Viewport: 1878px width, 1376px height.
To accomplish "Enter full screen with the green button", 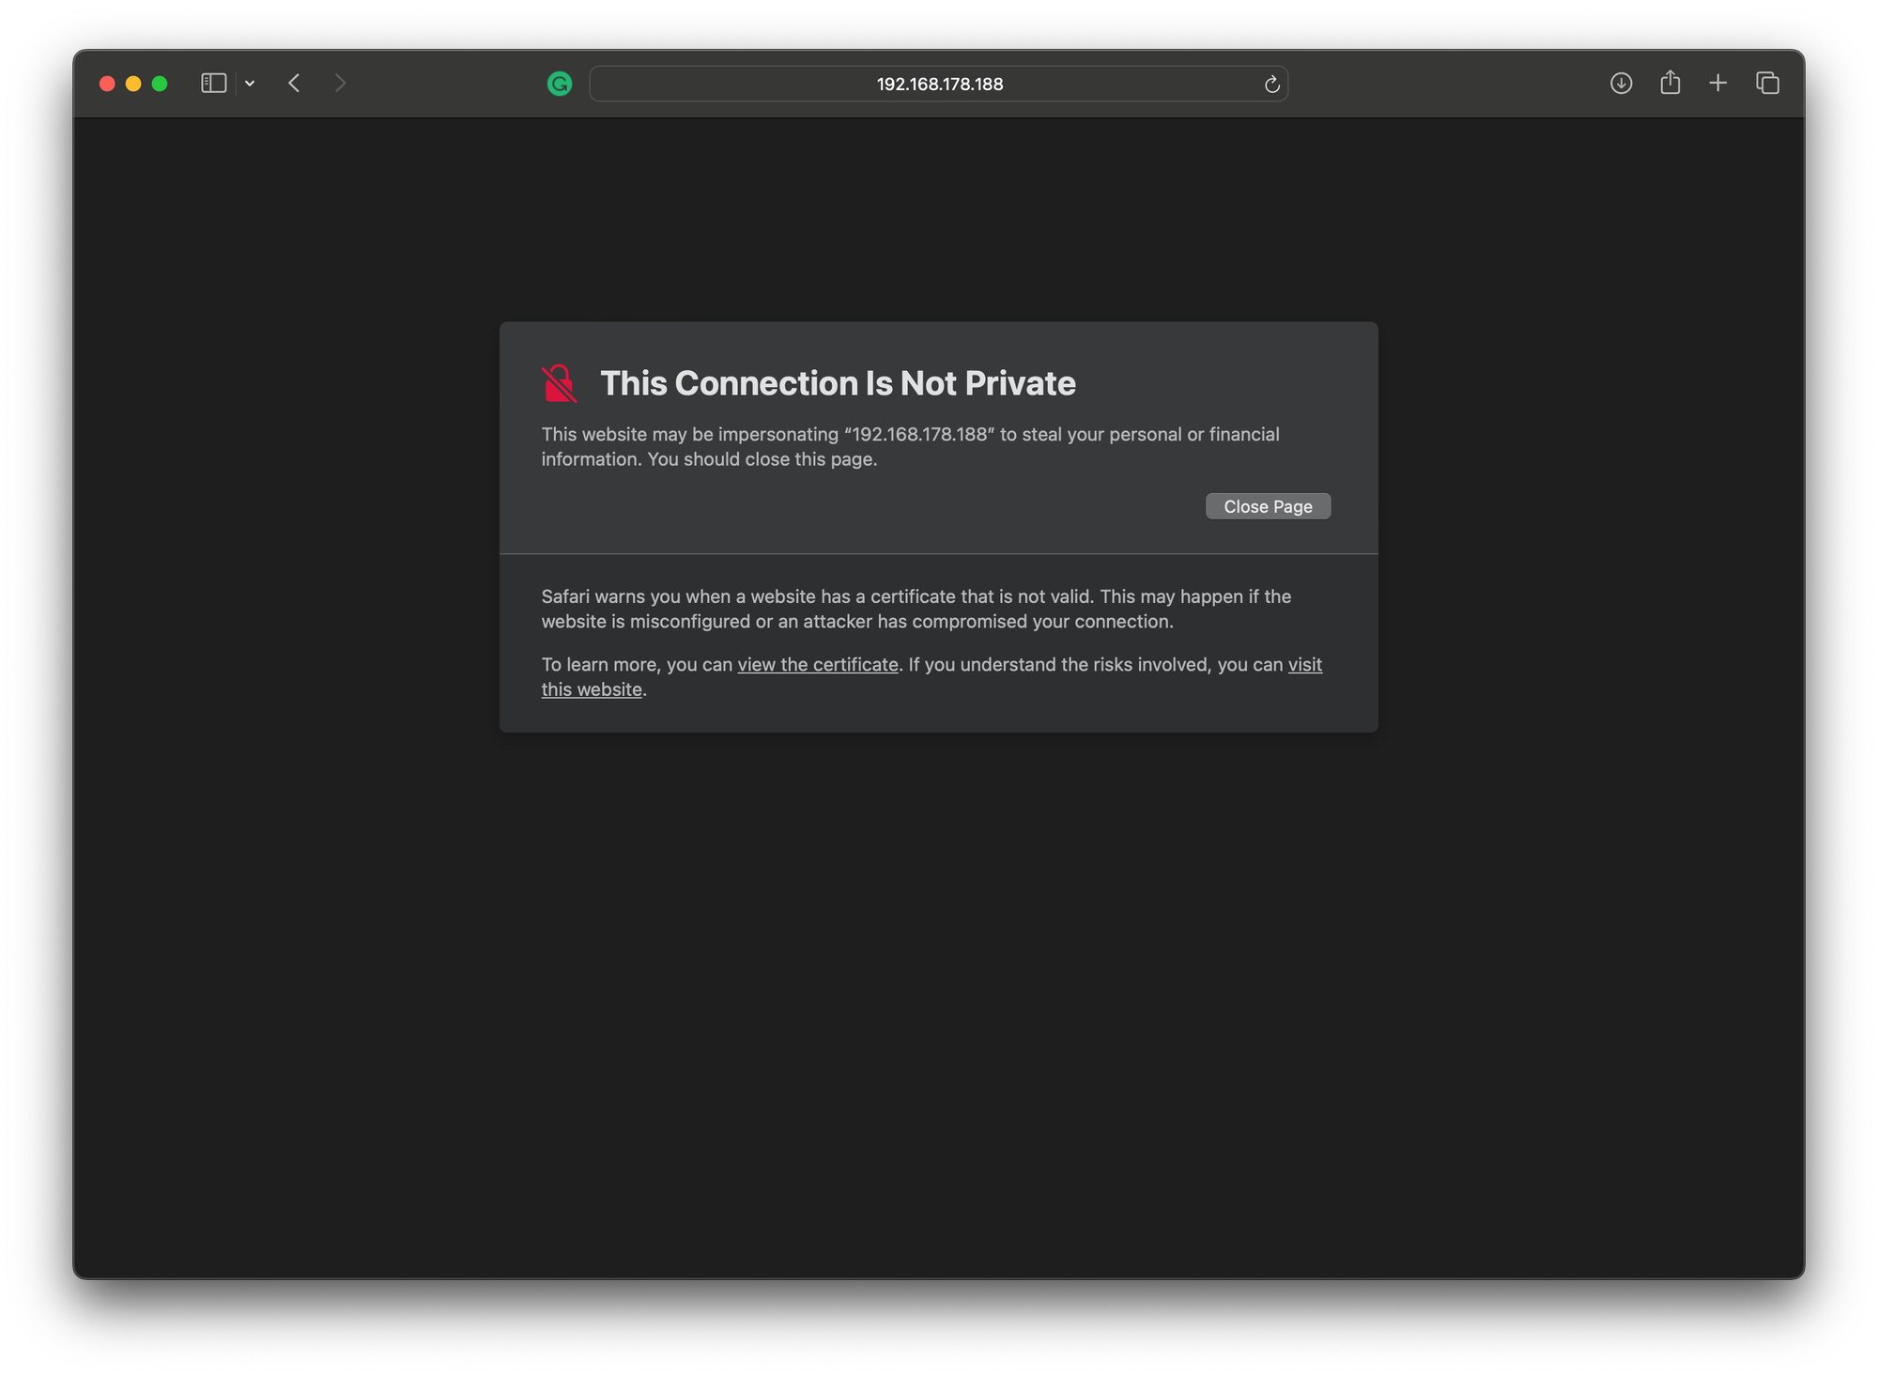I will 160,84.
